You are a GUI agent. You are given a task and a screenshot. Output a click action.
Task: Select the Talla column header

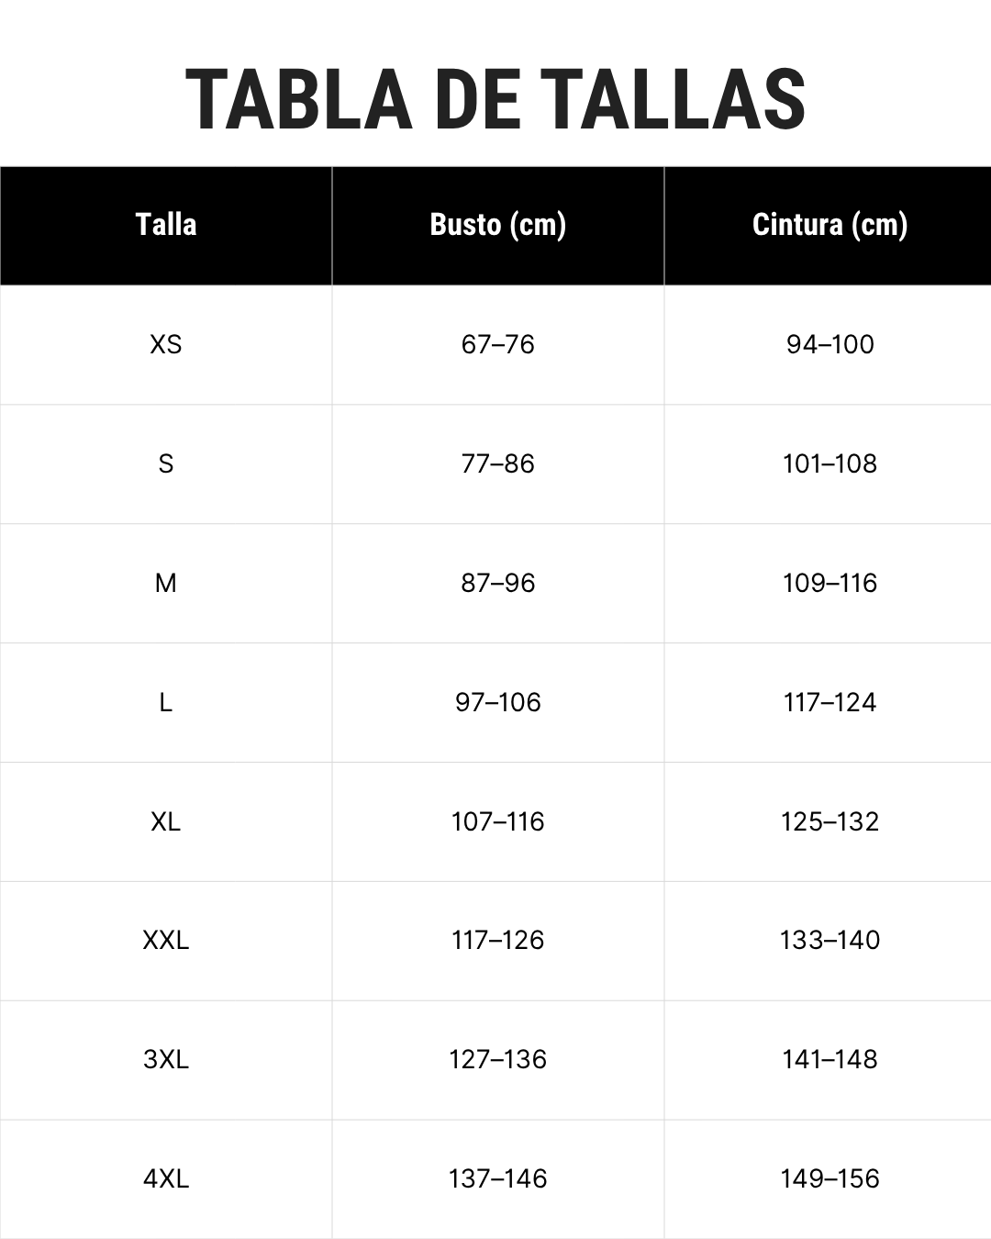pyautogui.click(x=166, y=225)
